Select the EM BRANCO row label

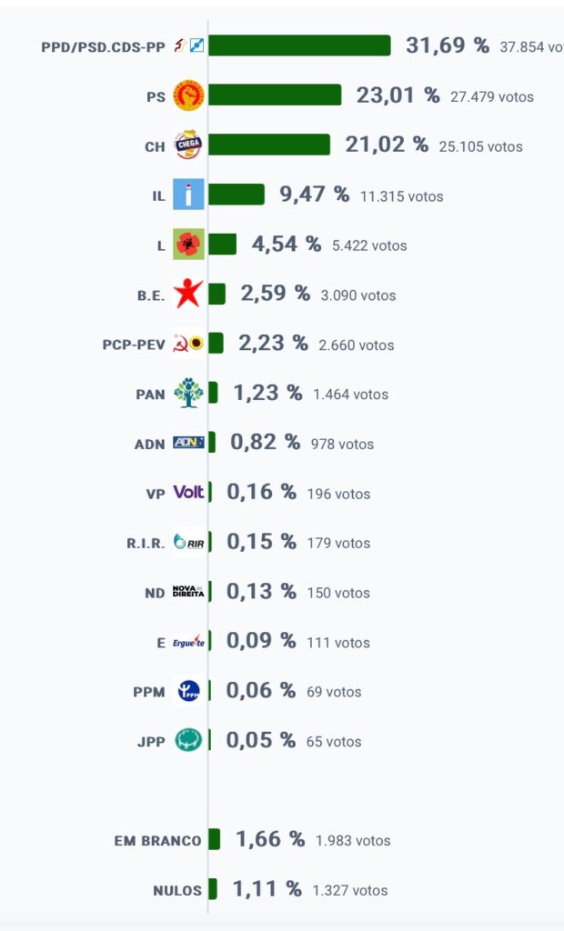(158, 841)
